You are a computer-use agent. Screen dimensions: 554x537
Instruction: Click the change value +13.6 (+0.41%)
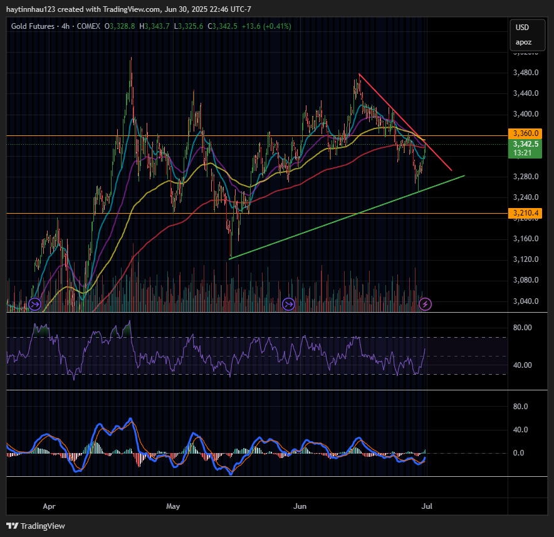coord(266,26)
